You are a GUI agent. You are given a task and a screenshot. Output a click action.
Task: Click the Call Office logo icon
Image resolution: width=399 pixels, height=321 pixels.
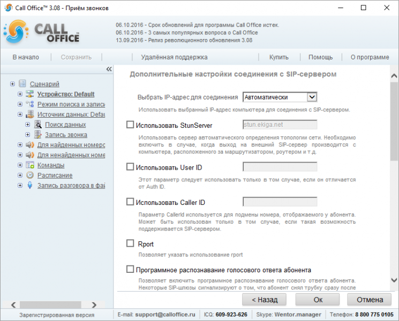click(x=16, y=32)
